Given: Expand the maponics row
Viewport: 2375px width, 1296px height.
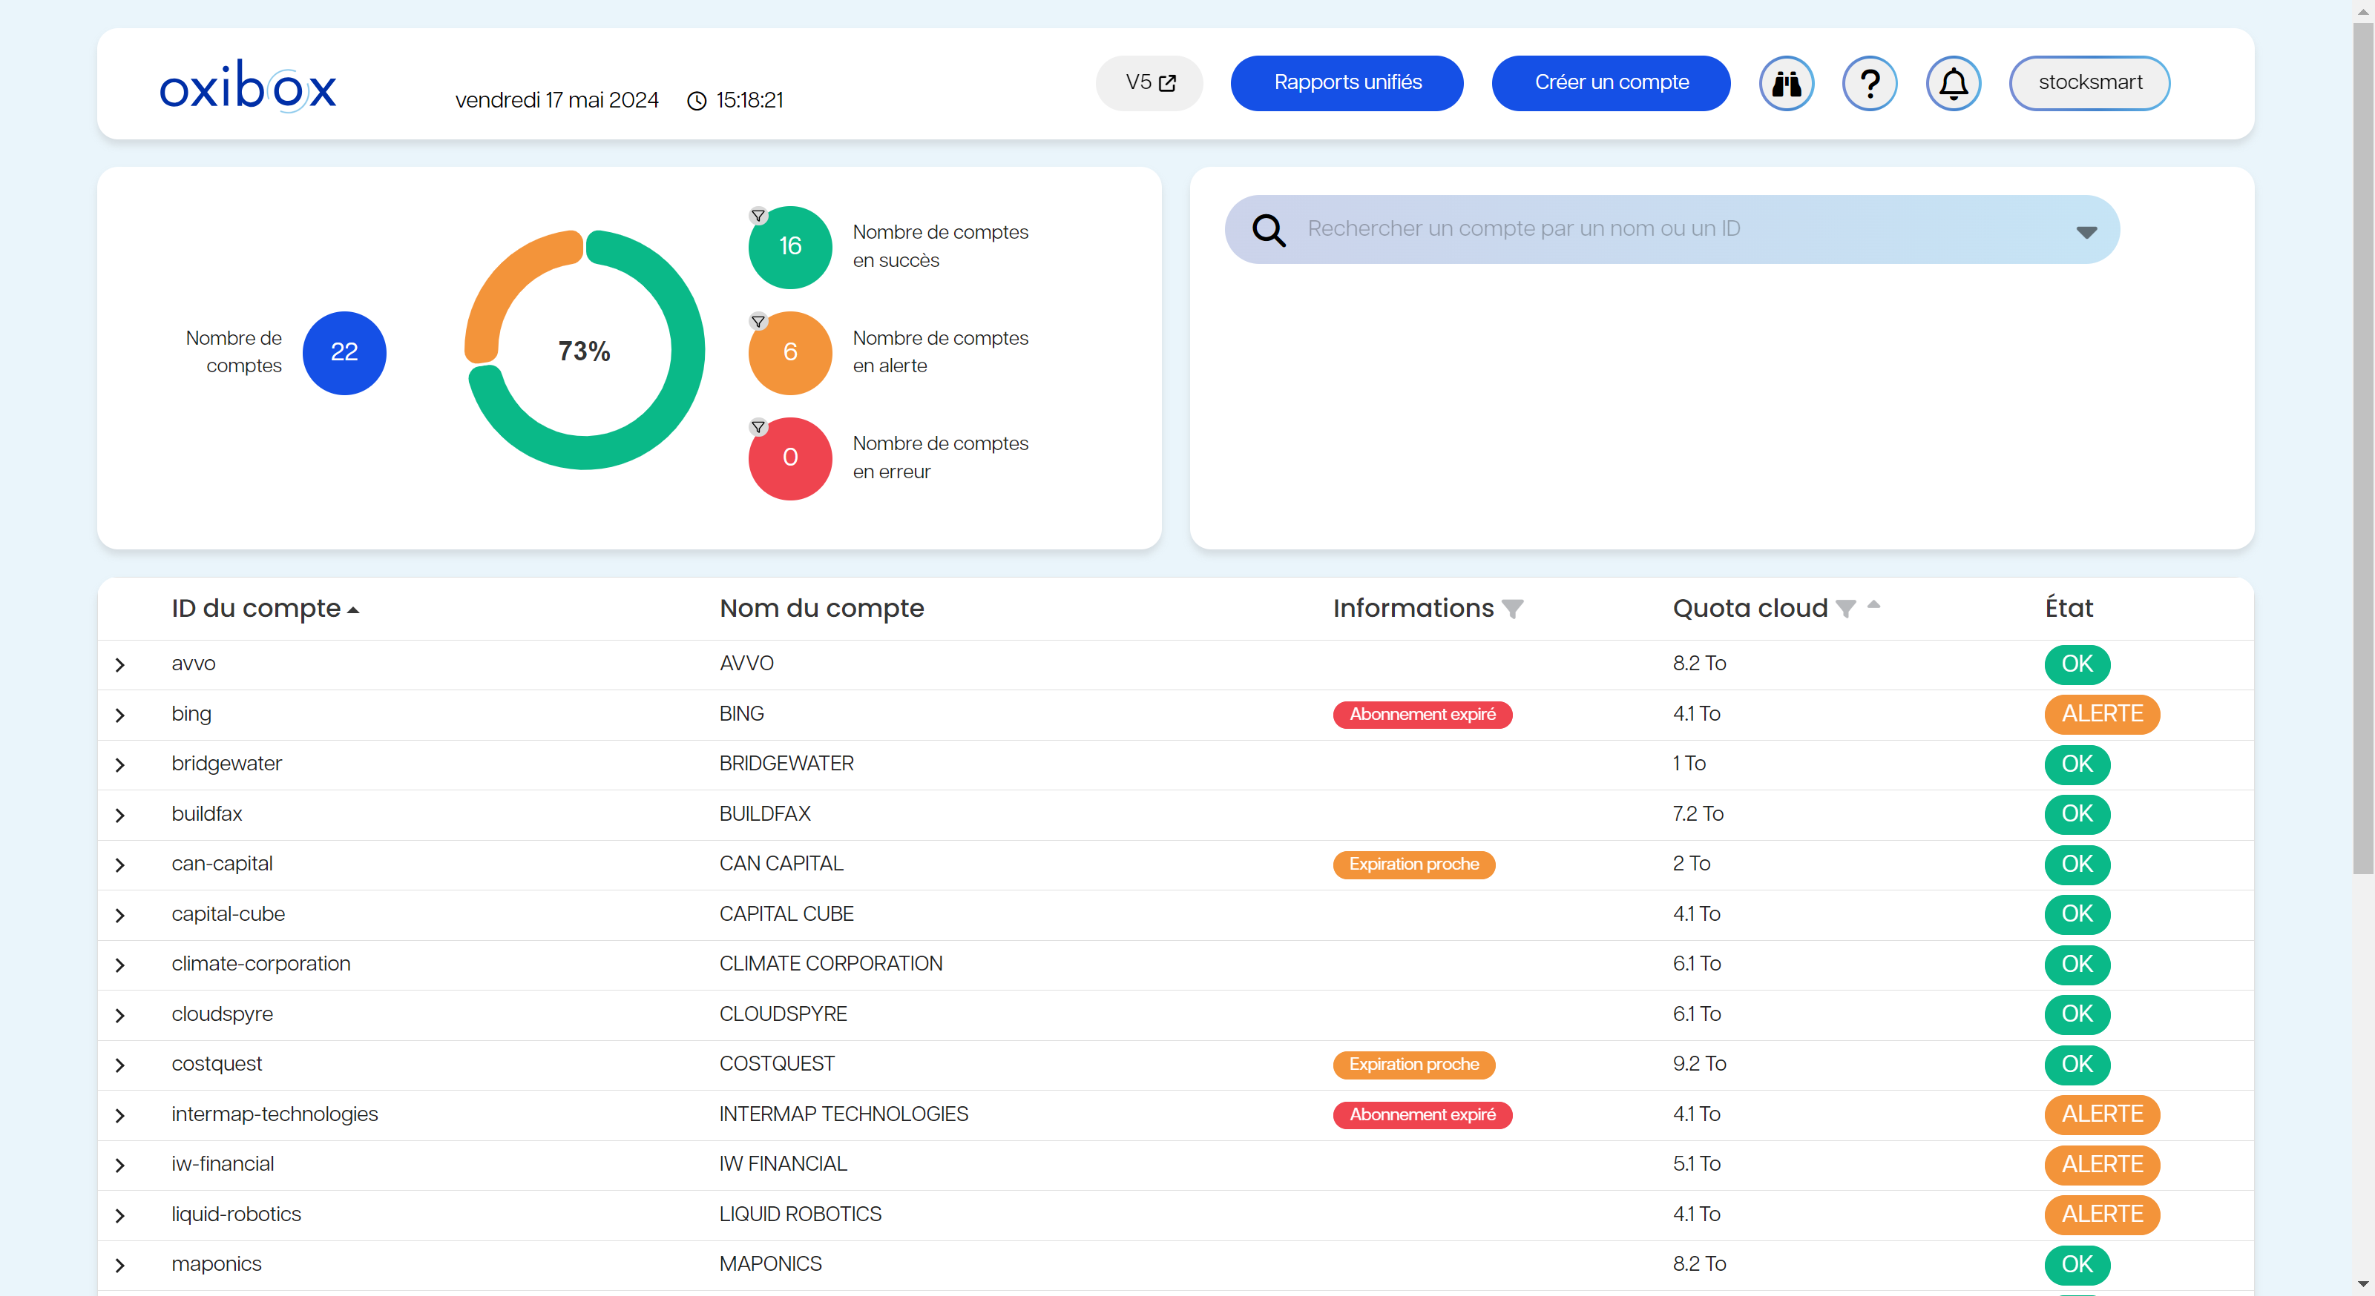Looking at the screenshot, I should (120, 1266).
